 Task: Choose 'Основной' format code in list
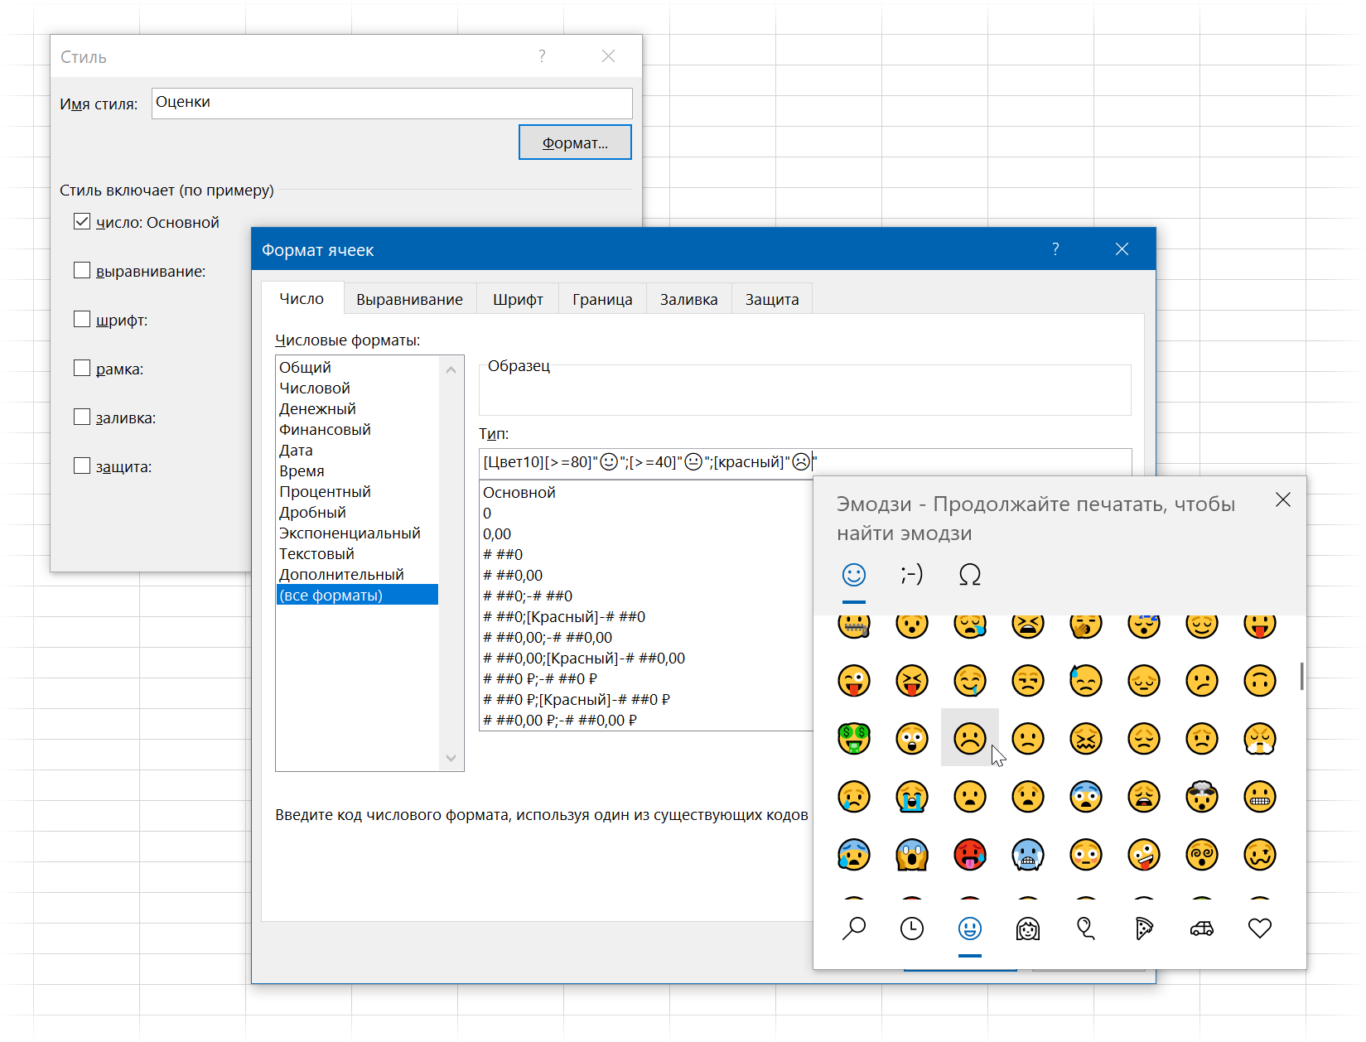click(x=646, y=492)
